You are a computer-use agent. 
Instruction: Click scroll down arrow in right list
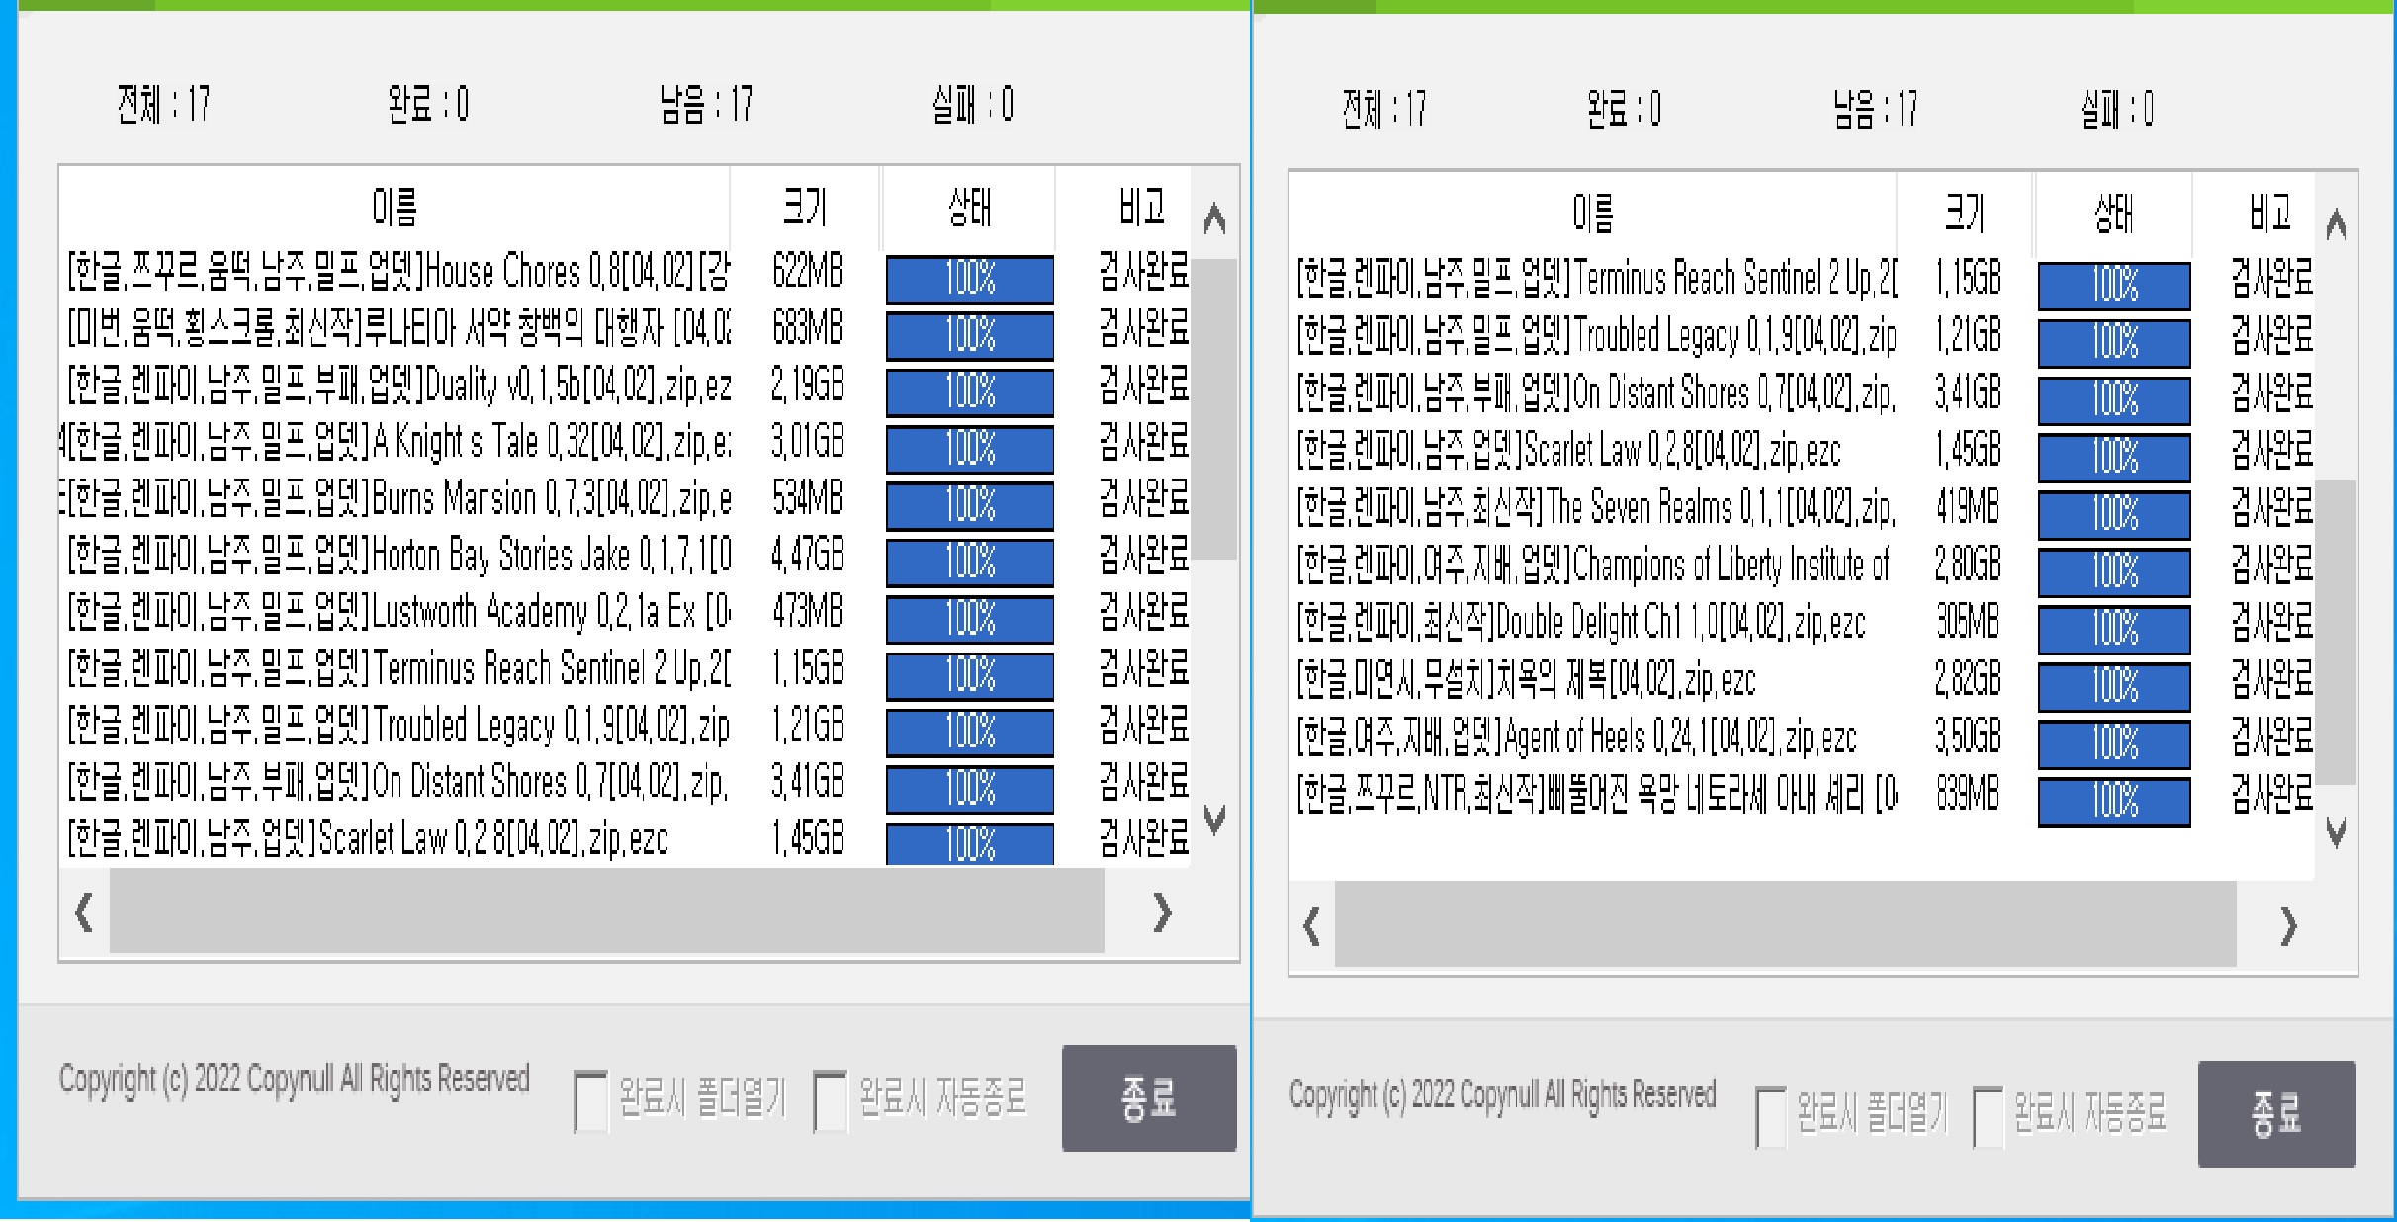tap(2336, 832)
